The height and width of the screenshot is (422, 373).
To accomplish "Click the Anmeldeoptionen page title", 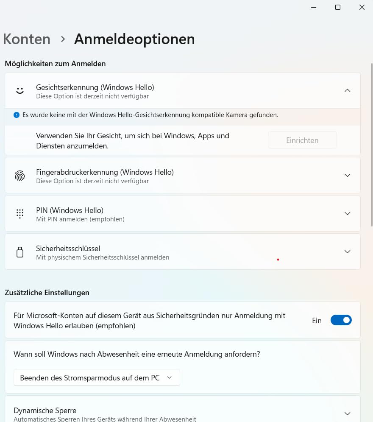I will click(x=134, y=39).
